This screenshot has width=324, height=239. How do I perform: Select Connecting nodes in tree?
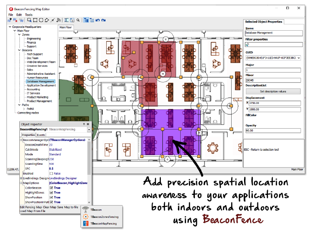28,113
